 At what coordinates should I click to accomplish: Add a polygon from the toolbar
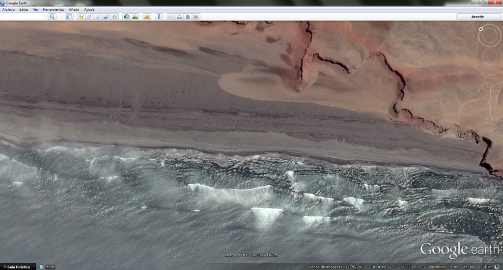[x=89, y=17]
